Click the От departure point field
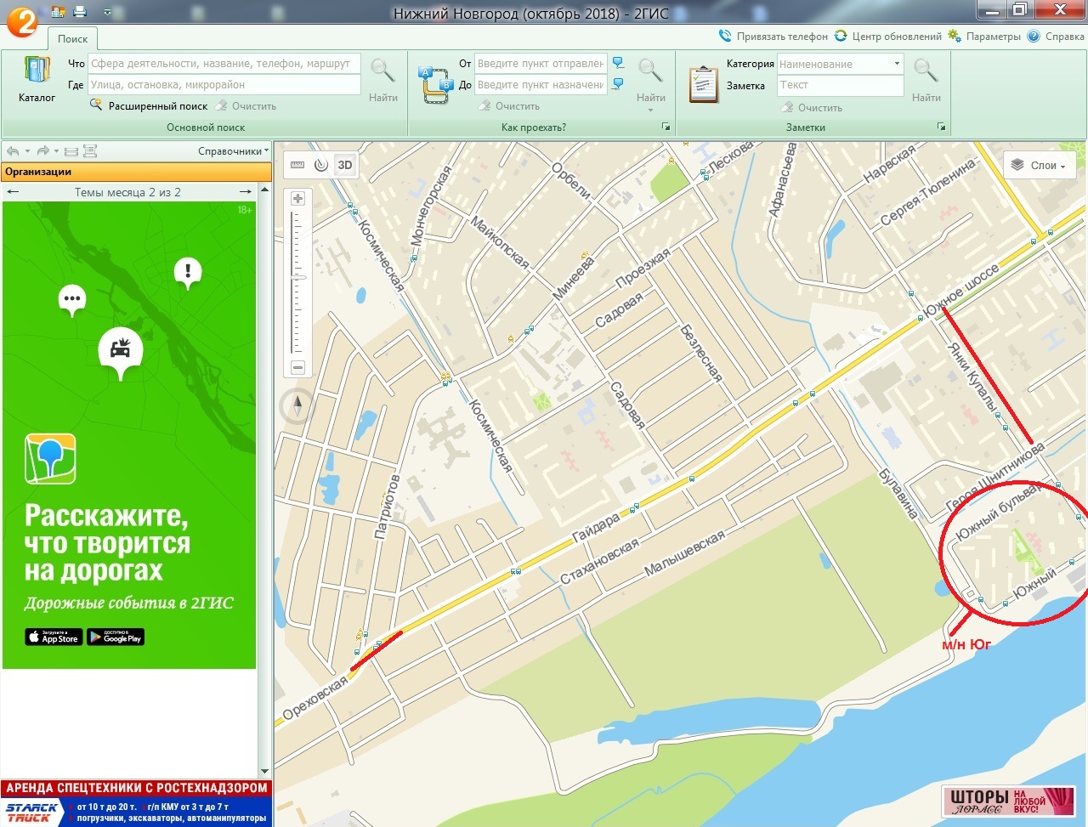The image size is (1088, 827). click(541, 64)
